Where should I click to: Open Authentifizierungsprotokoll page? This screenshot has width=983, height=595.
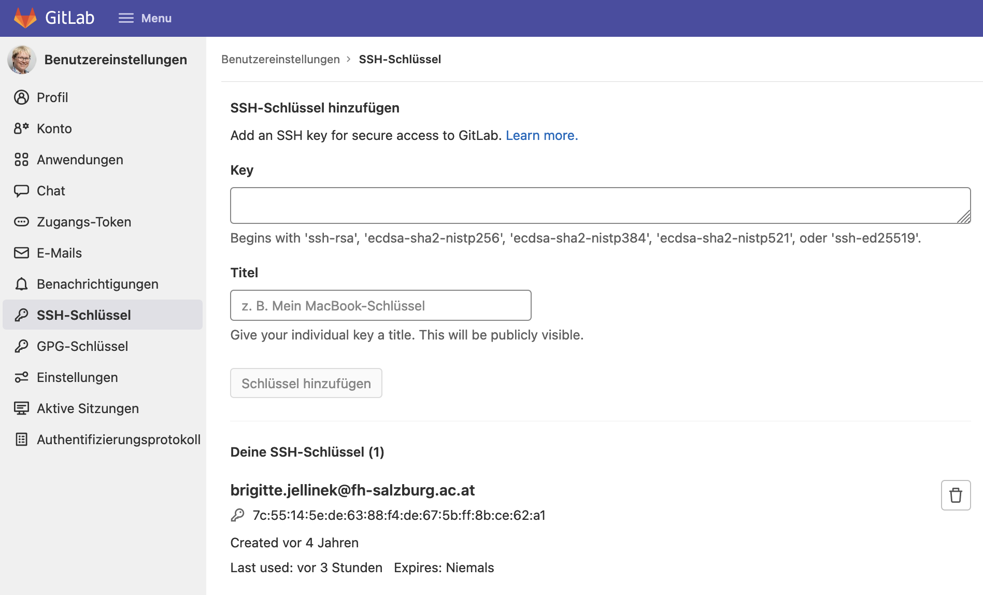click(x=103, y=440)
